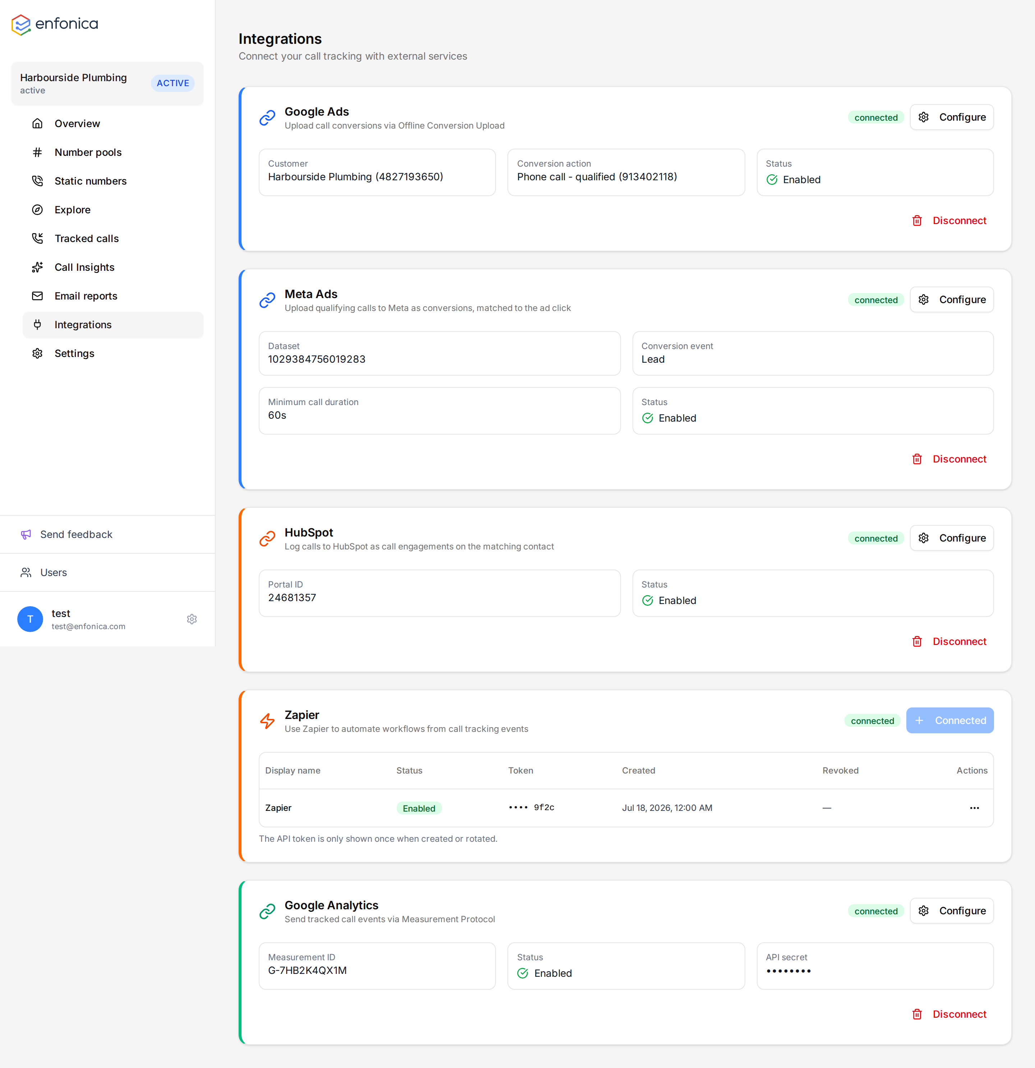Click the enfonica logo
This screenshot has width=1035, height=1068.
[55, 24]
